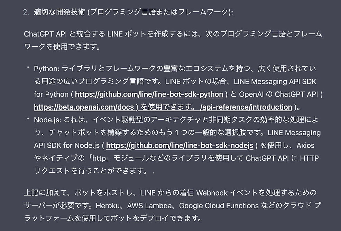Click the word Webhook

[212, 193]
